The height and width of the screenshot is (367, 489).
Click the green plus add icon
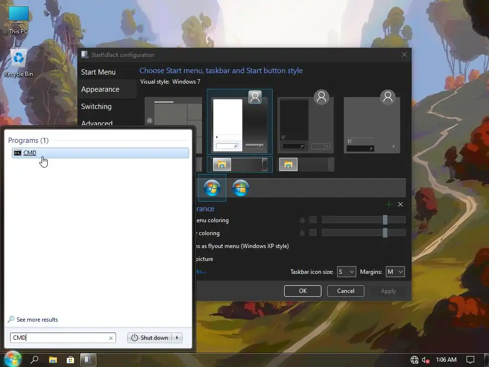389,205
